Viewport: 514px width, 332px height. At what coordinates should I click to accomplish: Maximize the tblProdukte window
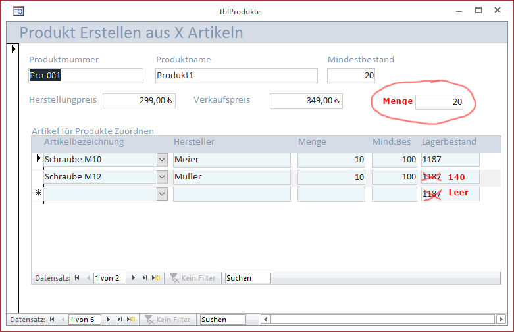pos(478,10)
